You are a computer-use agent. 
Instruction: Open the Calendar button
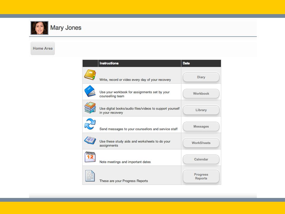click(x=201, y=159)
